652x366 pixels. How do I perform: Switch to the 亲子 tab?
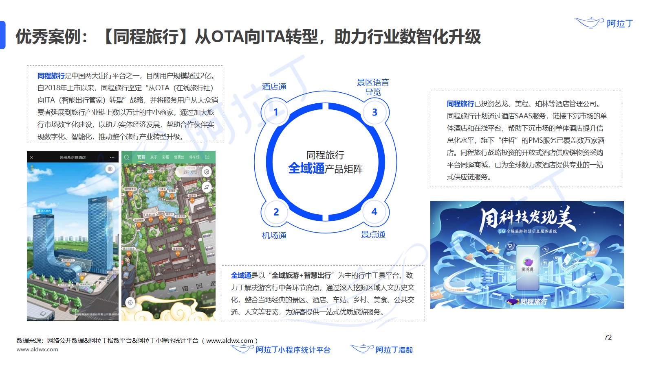pos(154,157)
